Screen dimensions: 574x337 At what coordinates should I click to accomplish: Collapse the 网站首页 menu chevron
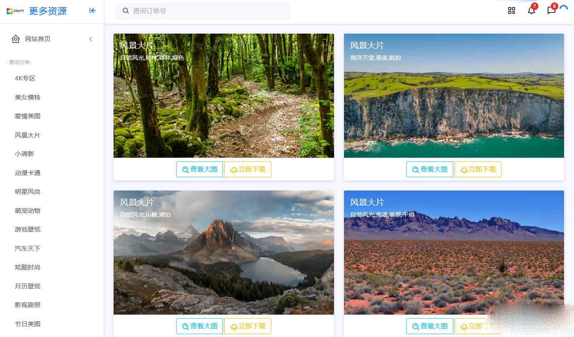(x=91, y=39)
